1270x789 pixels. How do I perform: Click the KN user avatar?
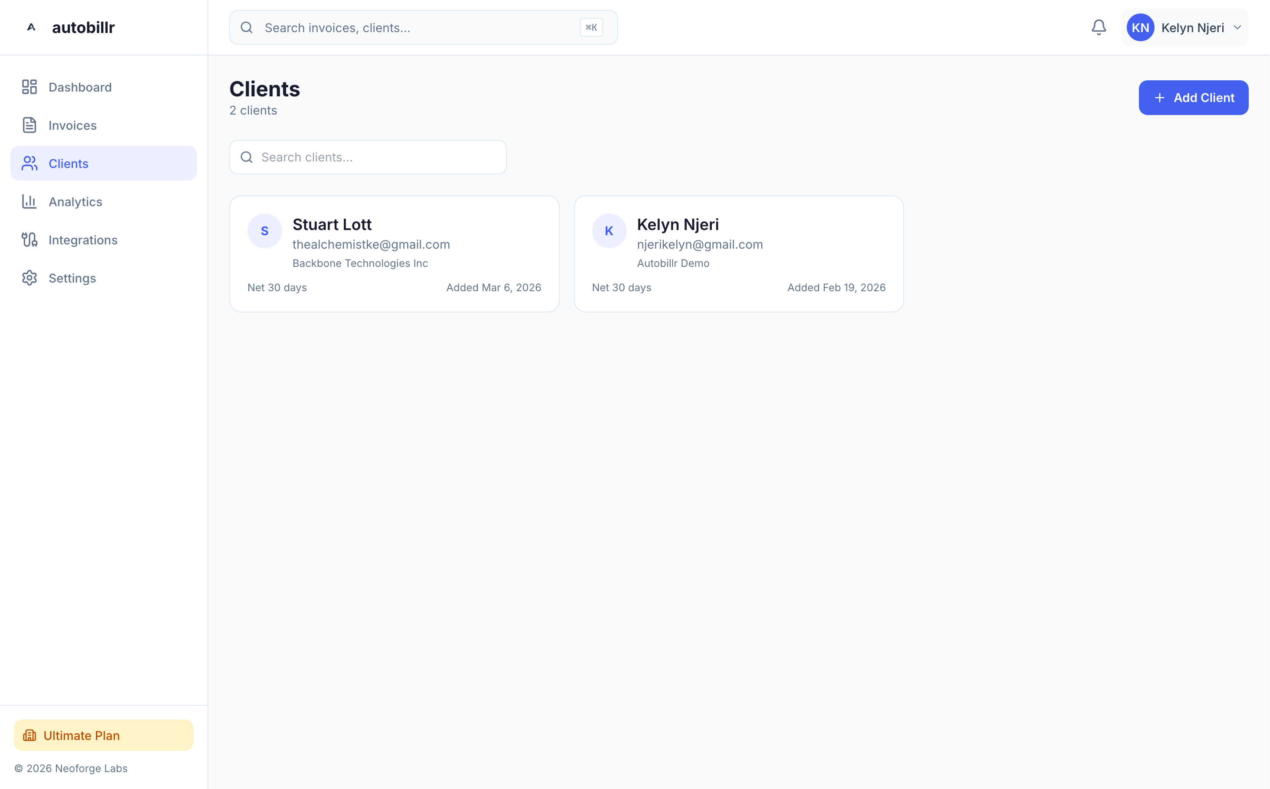coord(1140,28)
